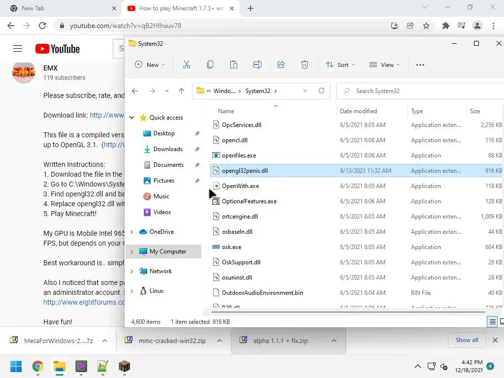Go up one folder level in Explorer
The height and width of the screenshot is (378, 504).
(x=181, y=91)
